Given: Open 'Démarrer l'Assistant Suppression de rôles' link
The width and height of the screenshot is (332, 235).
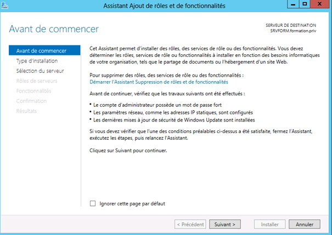Looking at the screenshot, I should tap(159, 82).
